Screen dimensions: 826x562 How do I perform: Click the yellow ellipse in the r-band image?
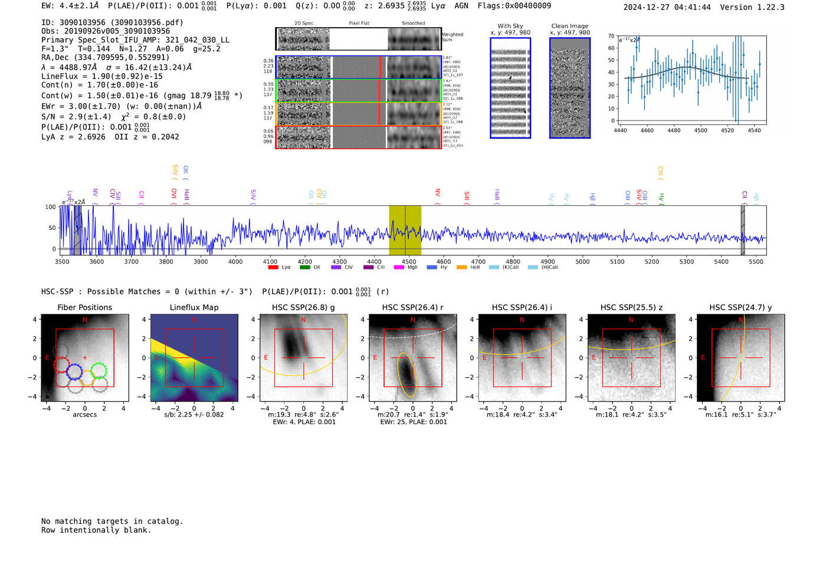tap(407, 374)
